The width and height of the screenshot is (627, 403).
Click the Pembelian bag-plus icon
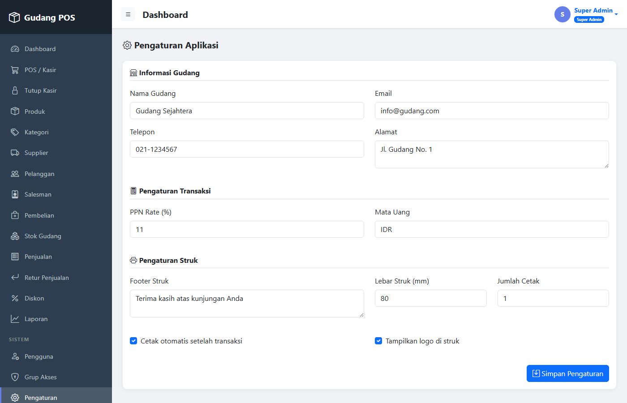coord(15,215)
